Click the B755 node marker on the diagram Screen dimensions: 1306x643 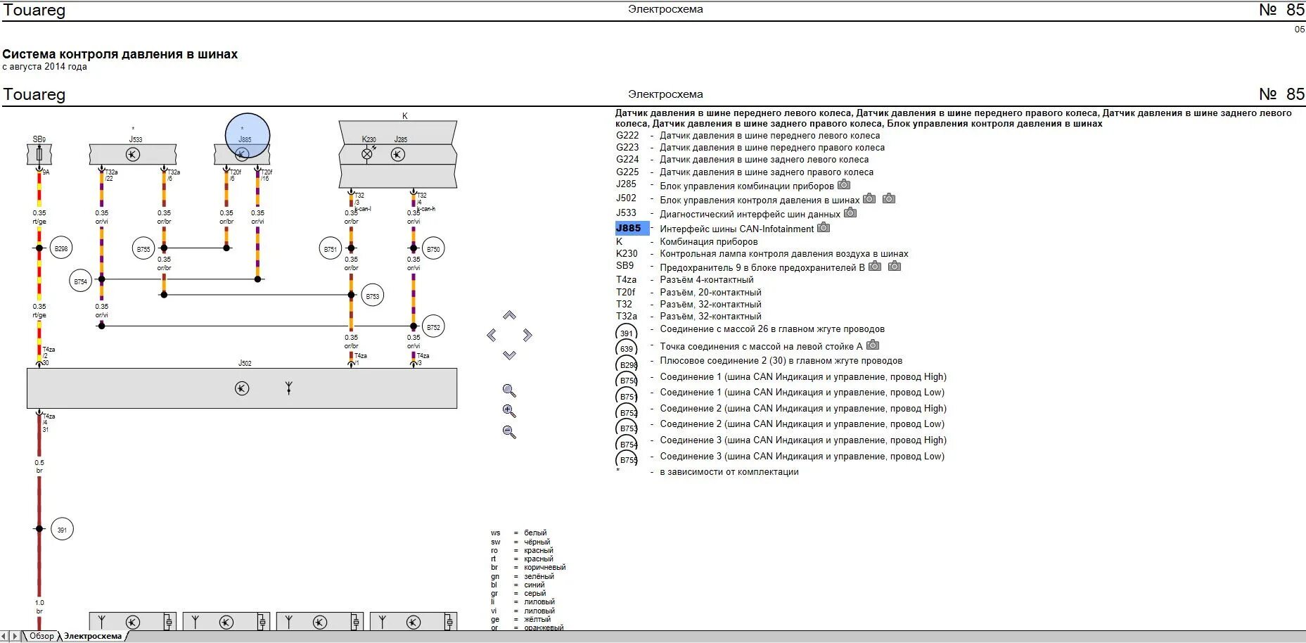coord(143,249)
